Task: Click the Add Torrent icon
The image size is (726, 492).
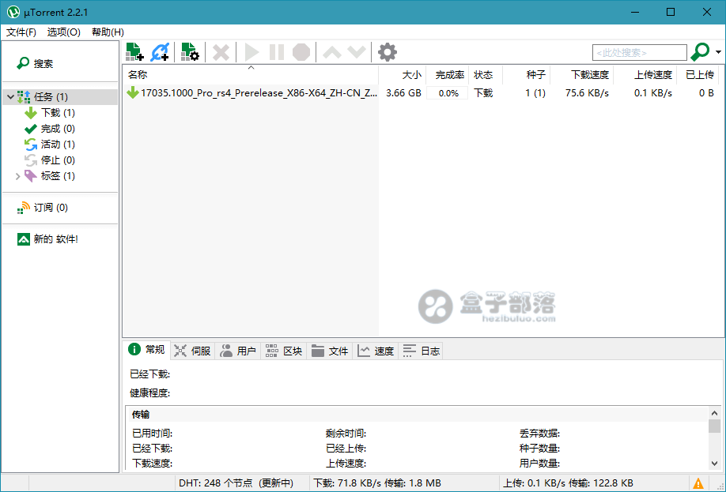Action: [134, 51]
